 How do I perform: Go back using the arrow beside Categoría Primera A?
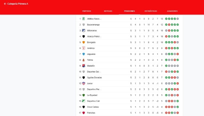pos(5,4)
